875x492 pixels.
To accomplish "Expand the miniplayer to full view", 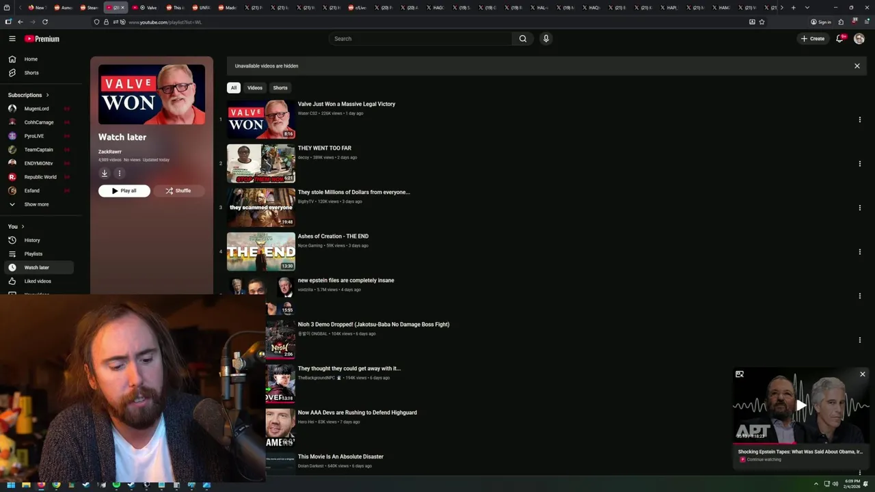I will [740, 374].
